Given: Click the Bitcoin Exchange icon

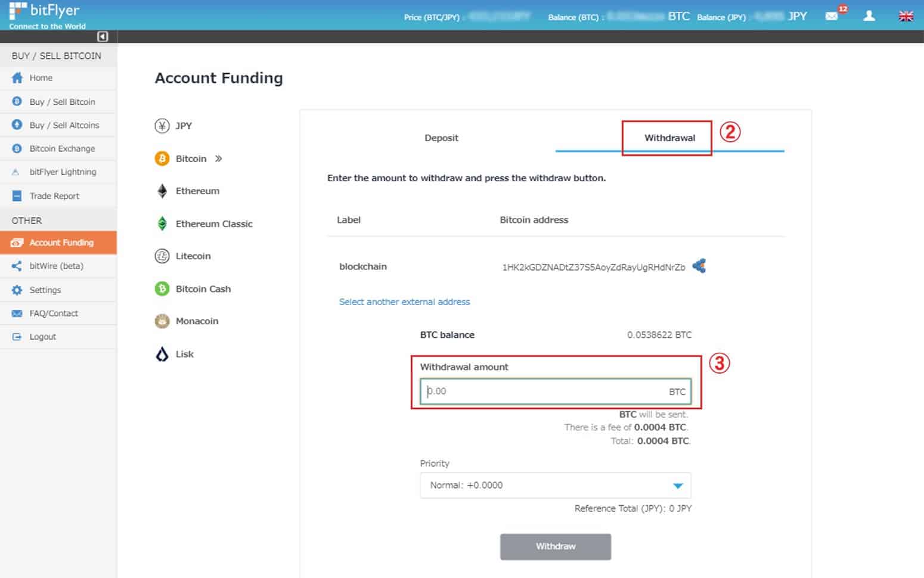Looking at the screenshot, I should click(17, 148).
